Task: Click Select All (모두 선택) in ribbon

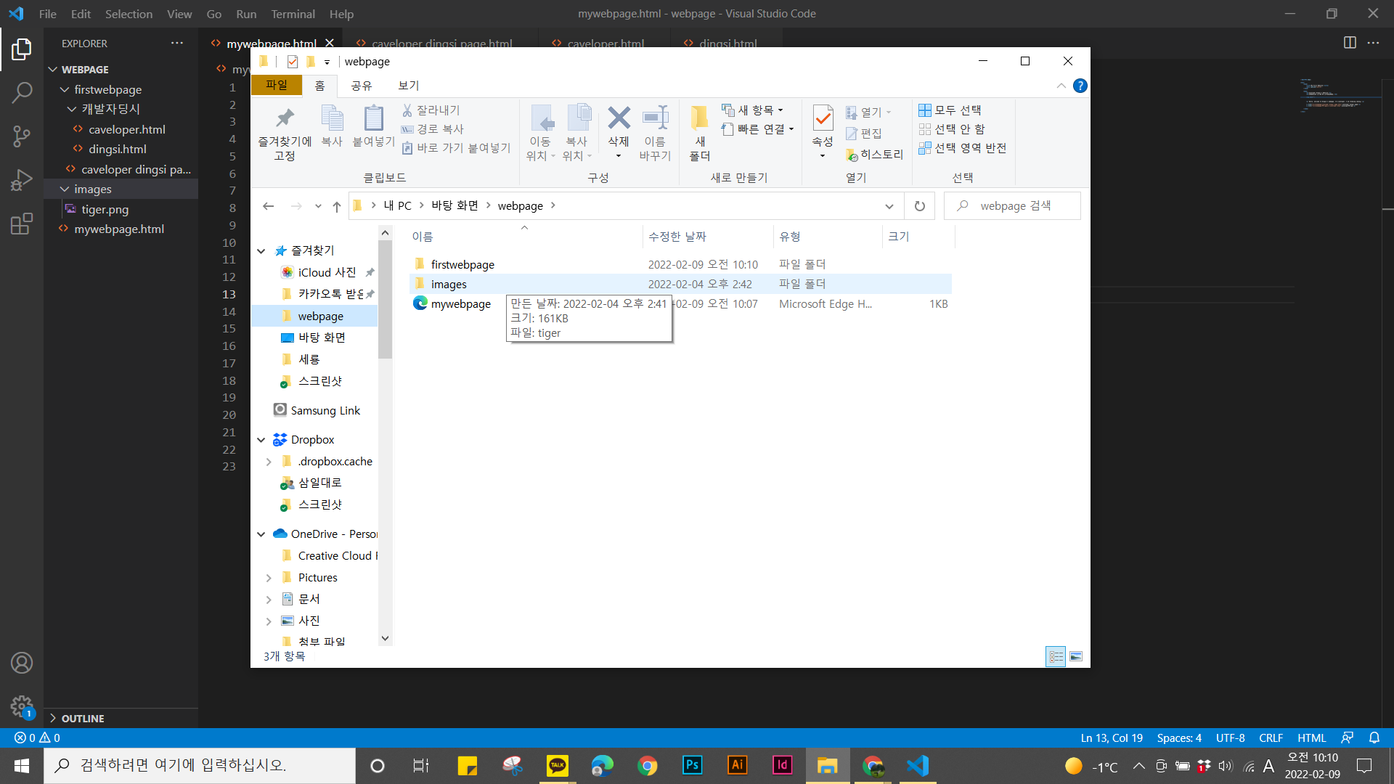Action: coord(950,110)
